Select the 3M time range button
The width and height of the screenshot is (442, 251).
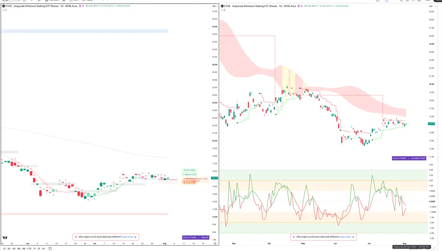[x=19, y=249]
